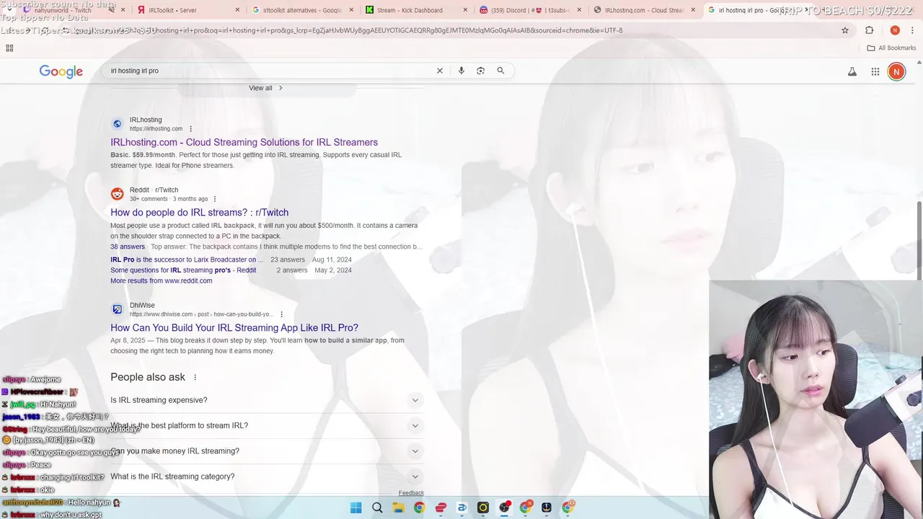This screenshot has width=923, height=519.
Task: Open first Chrome icon on the taskbar
Action: pyautogui.click(x=419, y=507)
